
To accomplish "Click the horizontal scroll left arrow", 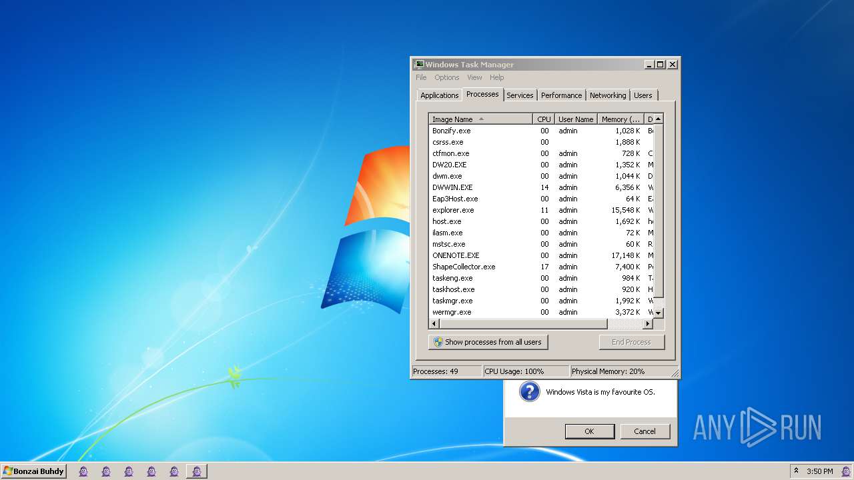I will point(434,324).
